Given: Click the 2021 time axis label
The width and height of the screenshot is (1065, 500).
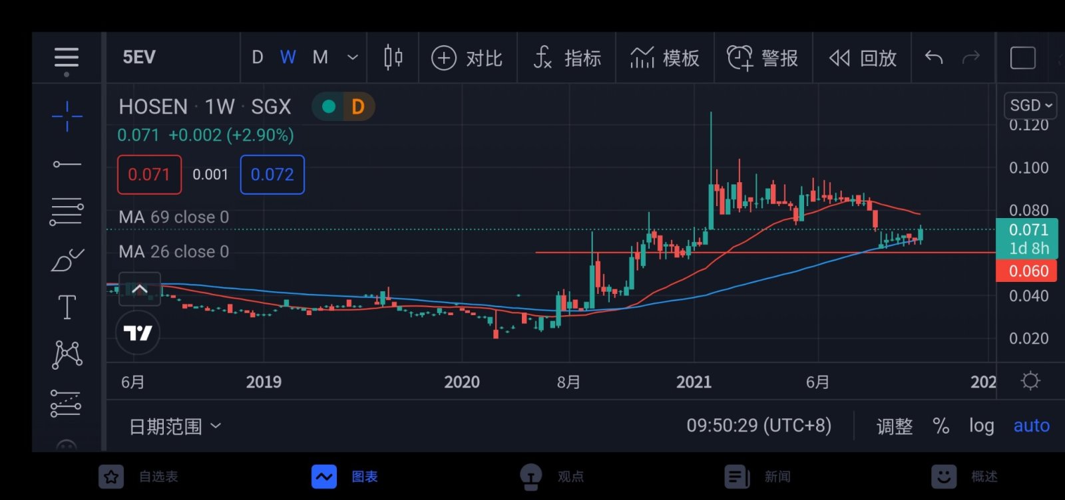Looking at the screenshot, I should click(694, 382).
